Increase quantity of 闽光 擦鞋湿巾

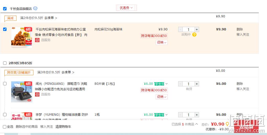pos(197,84)
